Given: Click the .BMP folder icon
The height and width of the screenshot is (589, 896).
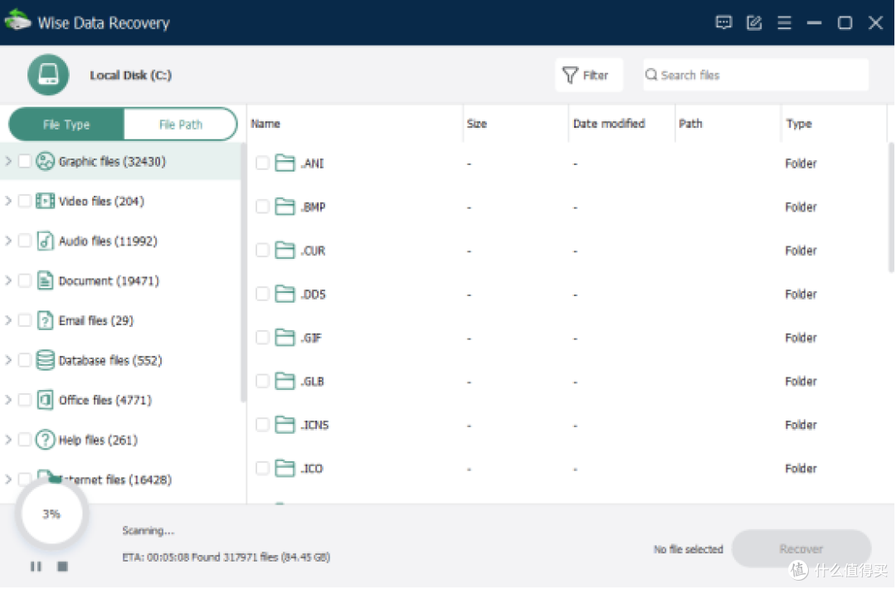Looking at the screenshot, I should coord(285,207).
